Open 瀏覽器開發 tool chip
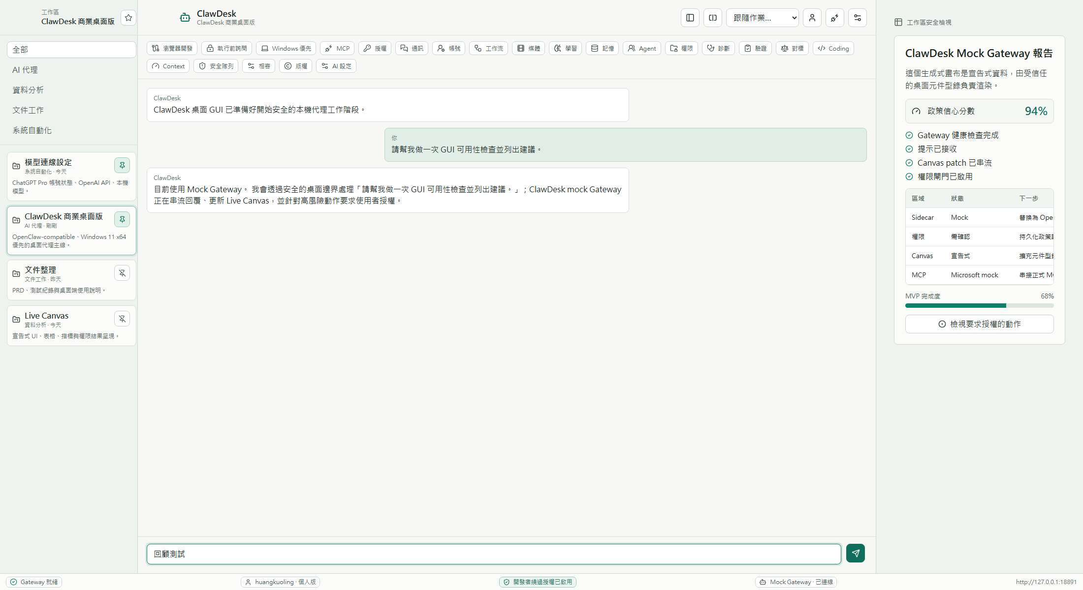 point(172,48)
